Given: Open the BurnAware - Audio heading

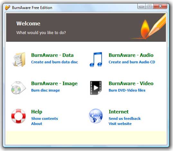Looking at the screenshot, I should coord(131,55).
